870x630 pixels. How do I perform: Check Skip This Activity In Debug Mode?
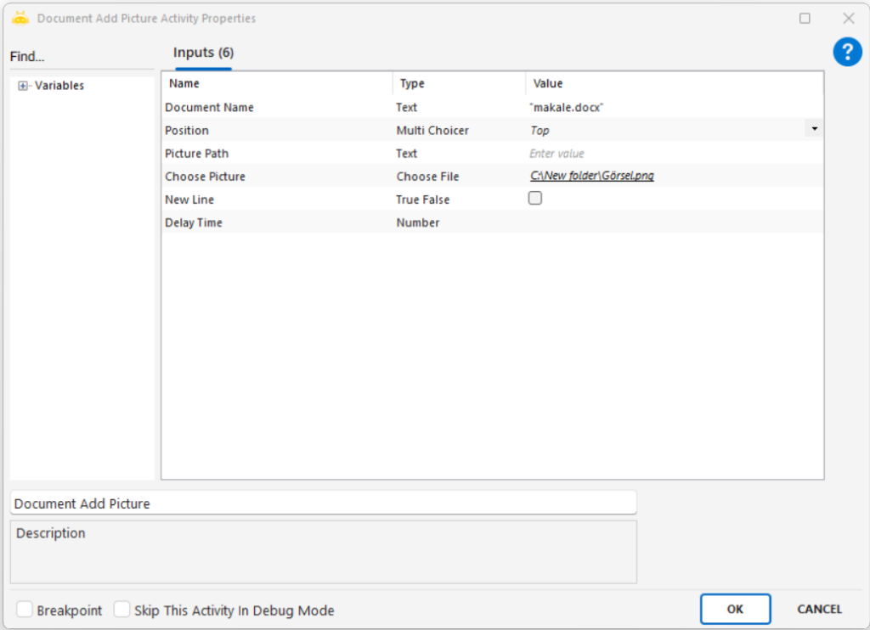122,610
